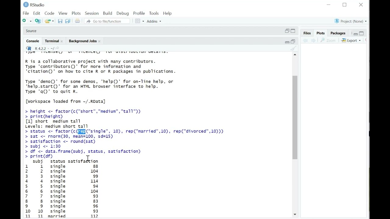The image size is (390, 219).
Task: Click the next plot arrow
Action: tap(313, 40)
